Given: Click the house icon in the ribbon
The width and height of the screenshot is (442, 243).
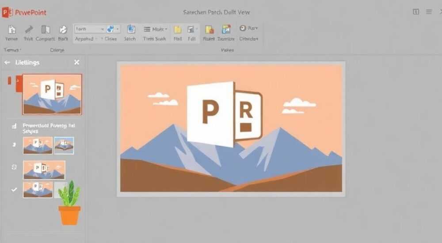Looking at the screenshot, I should pyautogui.click(x=11, y=29).
